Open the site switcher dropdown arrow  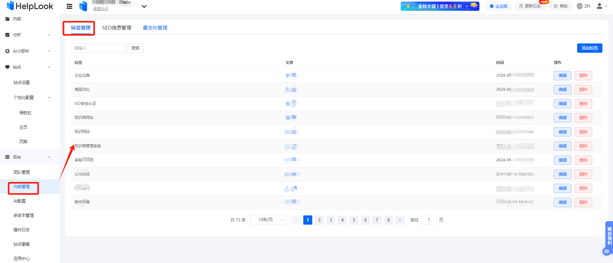pyautogui.click(x=144, y=6)
